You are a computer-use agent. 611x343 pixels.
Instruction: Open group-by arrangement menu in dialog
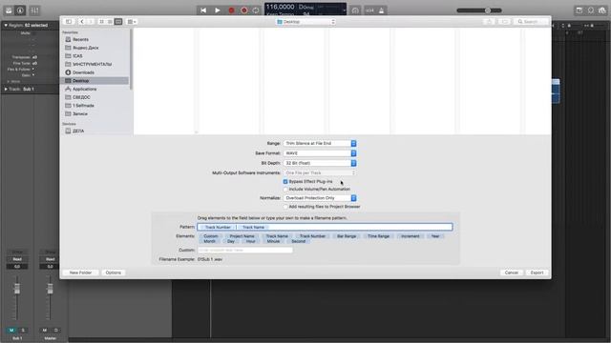[132, 21]
